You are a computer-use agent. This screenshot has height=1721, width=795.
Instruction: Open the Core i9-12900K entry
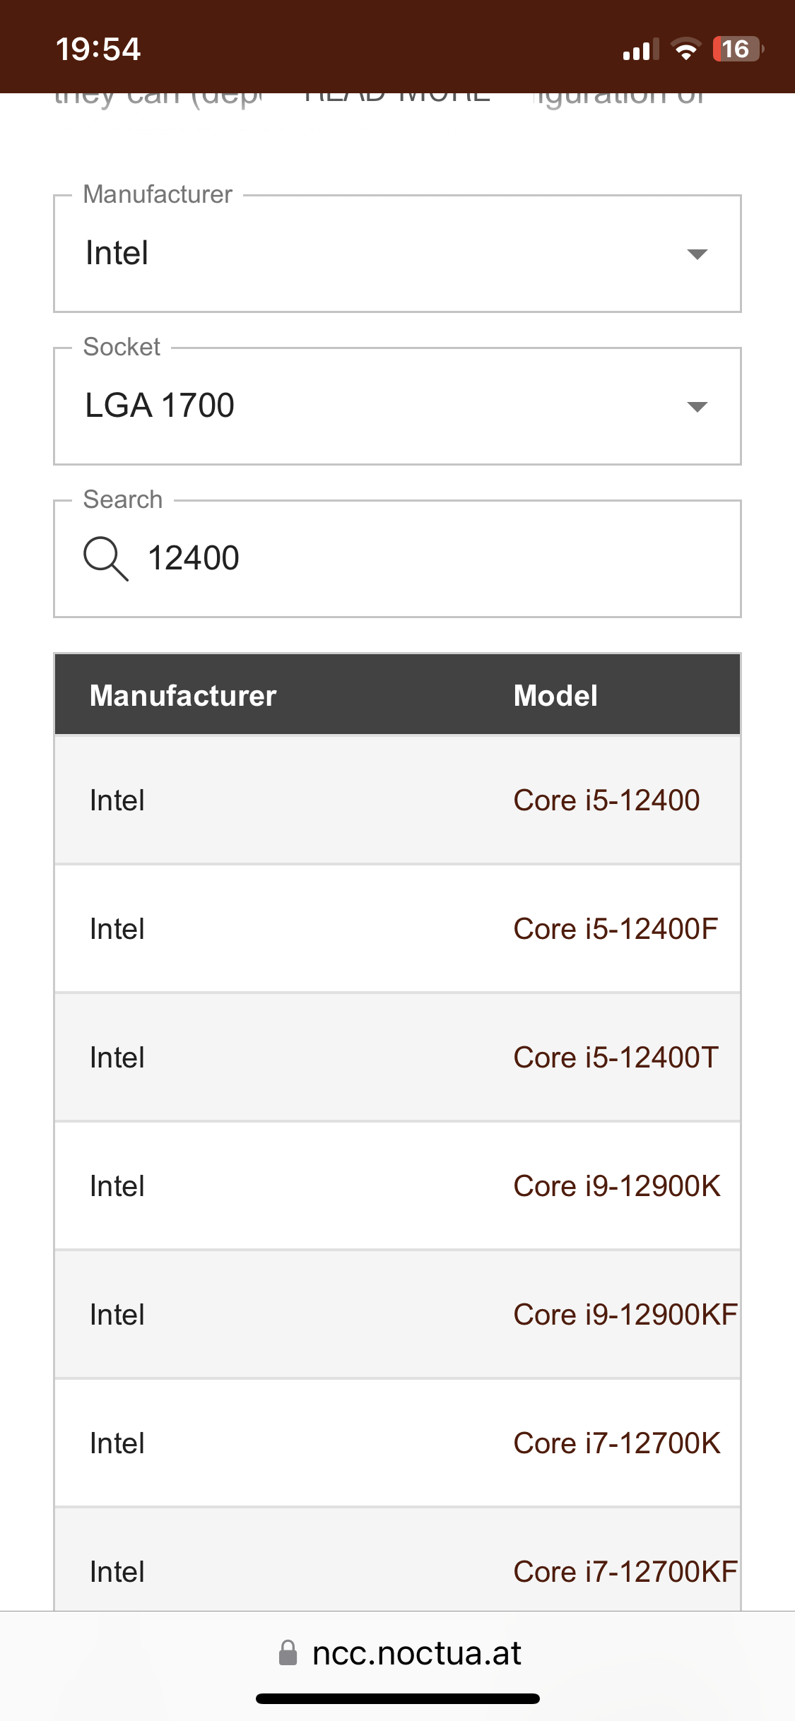click(x=617, y=1186)
